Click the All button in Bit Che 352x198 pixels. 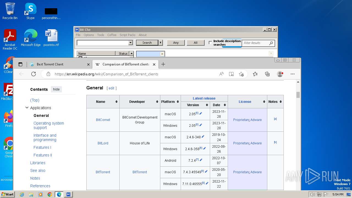pyautogui.click(x=196, y=43)
